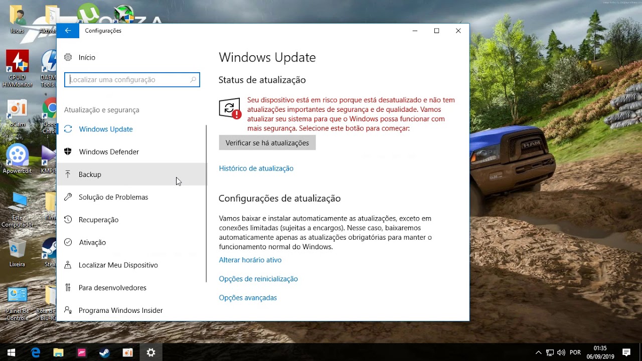Open Histórico de atualização link
The height and width of the screenshot is (361, 642).
coord(256,168)
